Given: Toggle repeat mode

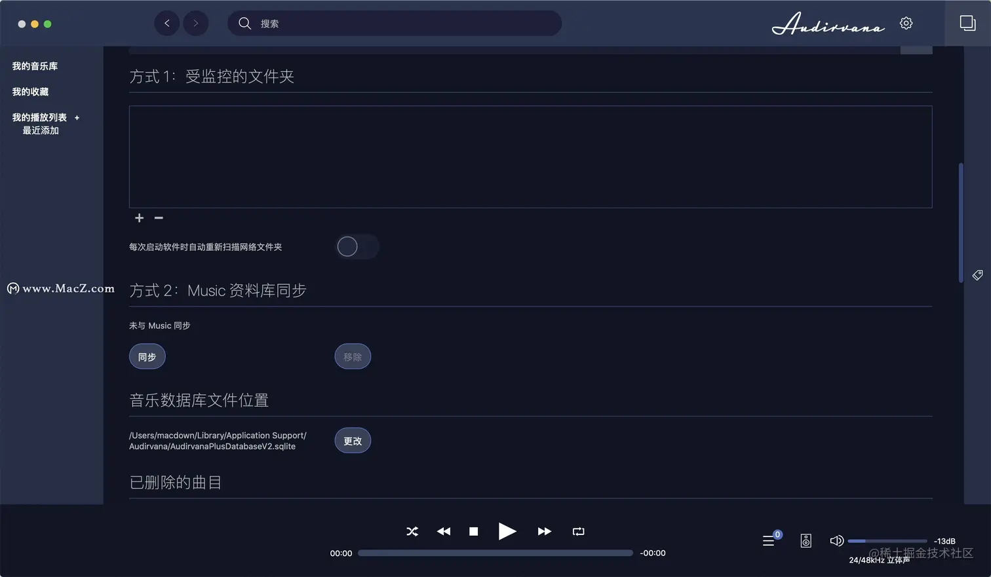Looking at the screenshot, I should [x=578, y=531].
